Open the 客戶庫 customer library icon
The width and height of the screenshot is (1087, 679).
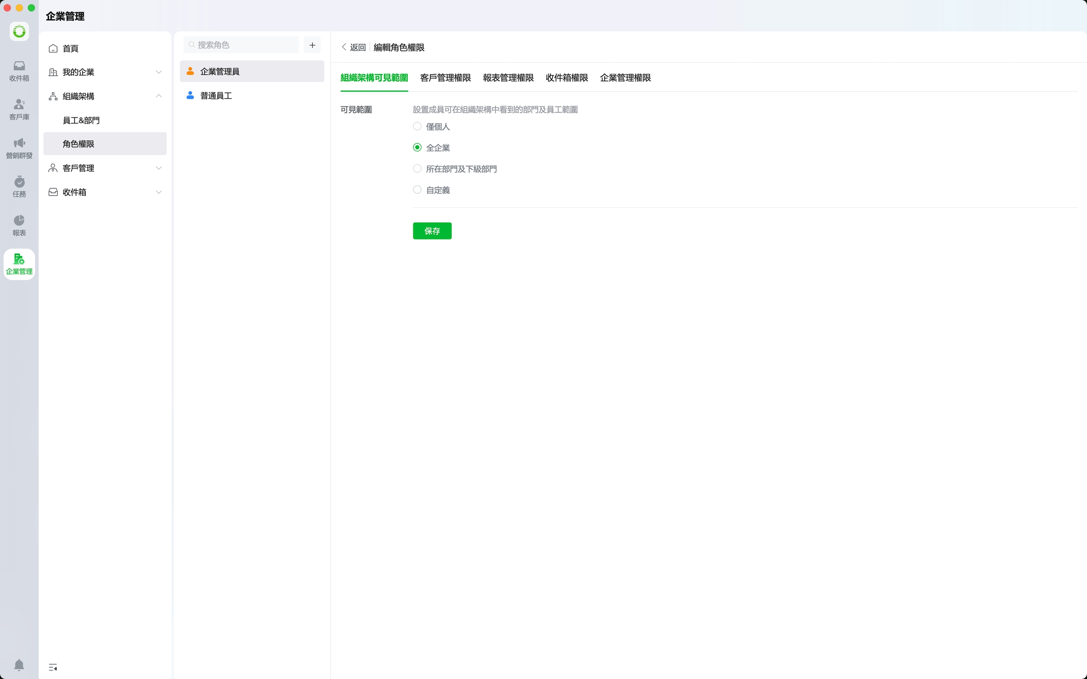[19, 109]
